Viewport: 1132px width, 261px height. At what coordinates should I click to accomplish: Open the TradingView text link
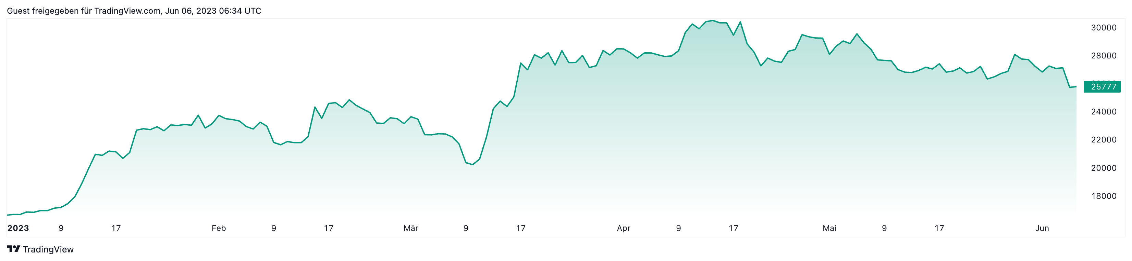coord(48,249)
